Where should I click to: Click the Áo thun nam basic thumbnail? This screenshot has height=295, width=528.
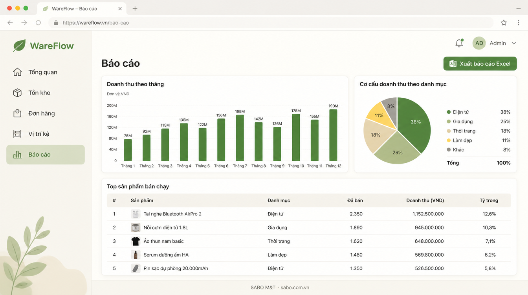[x=136, y=241]
